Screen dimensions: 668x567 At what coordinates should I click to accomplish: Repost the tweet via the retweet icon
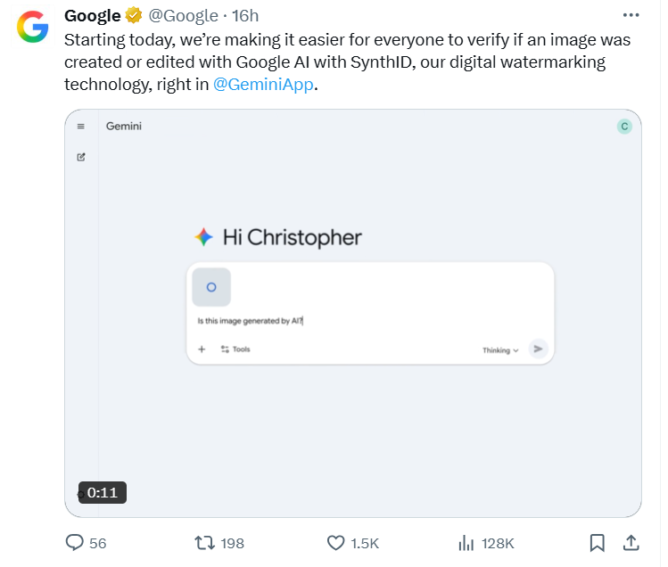point(204,543)
